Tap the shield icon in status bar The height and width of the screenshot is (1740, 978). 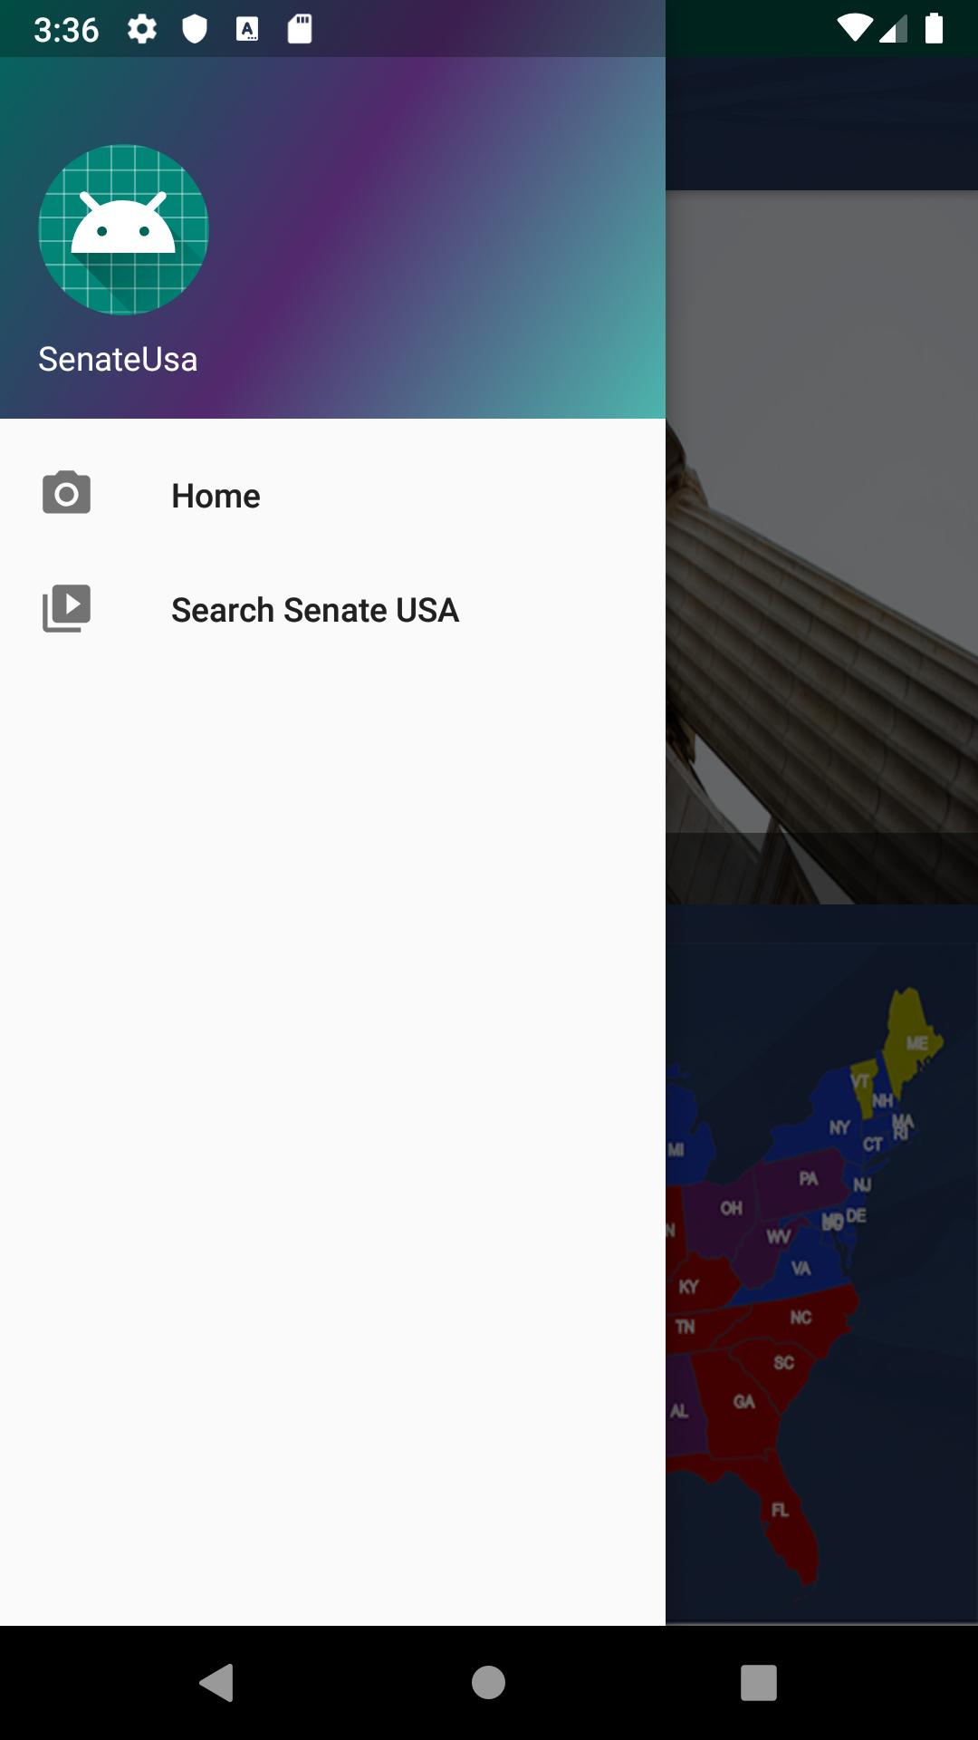(x=195, y=29)
